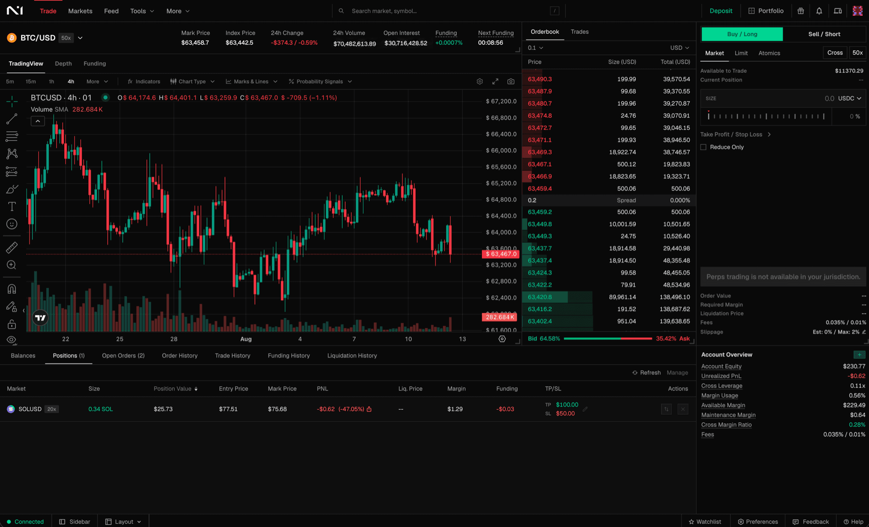Adjust the order size percentage slider
The image size is (869, 527).
[x=766, y=116]
